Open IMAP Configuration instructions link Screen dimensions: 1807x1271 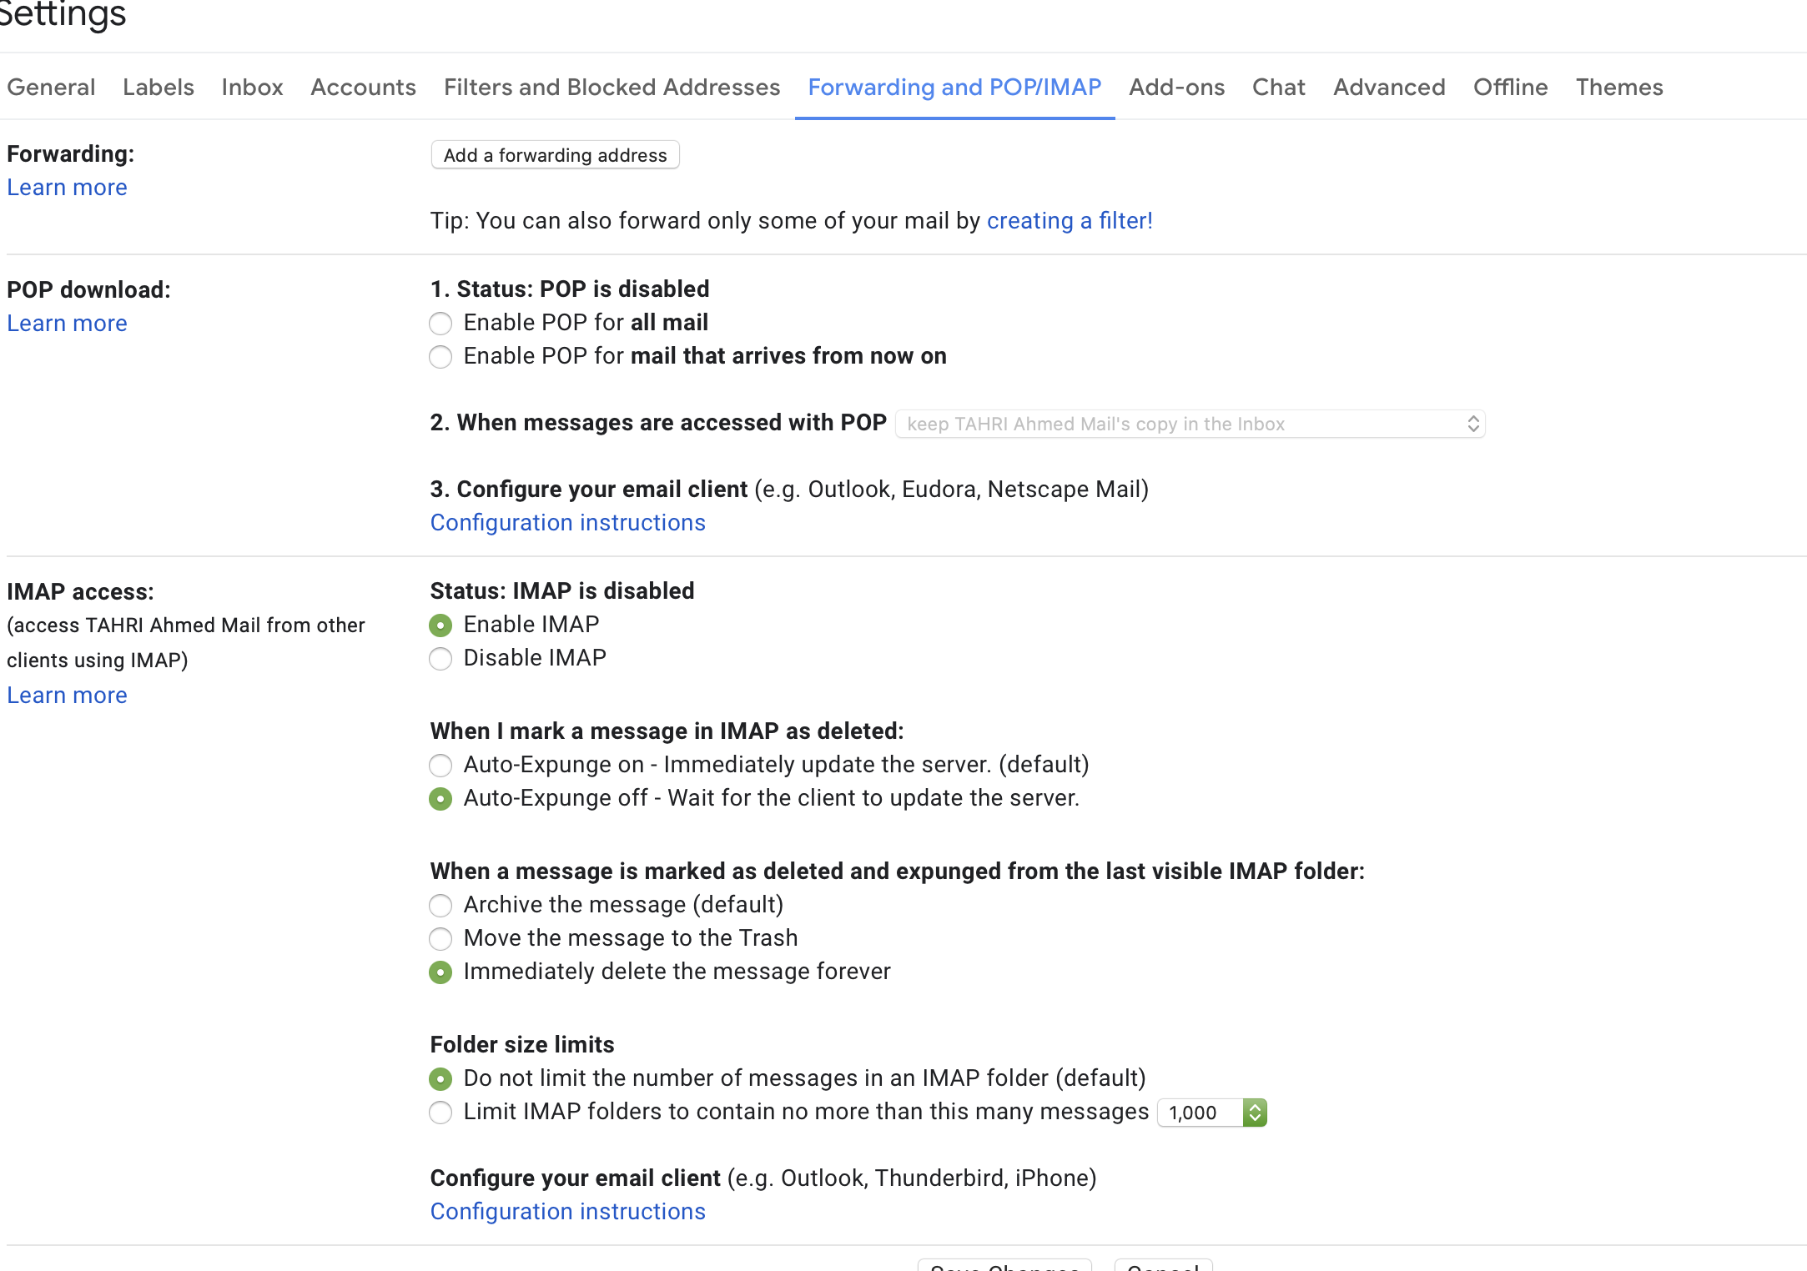coord(567,1212)
